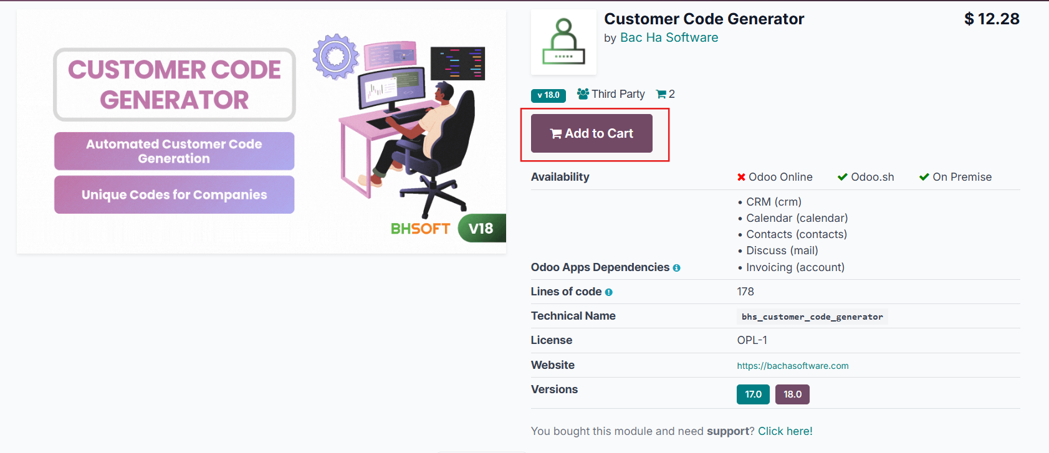The height and width of the screenshot is (453, 1049).
Task: Click the $ 12.28 price
Action: [x=991, y=19]
